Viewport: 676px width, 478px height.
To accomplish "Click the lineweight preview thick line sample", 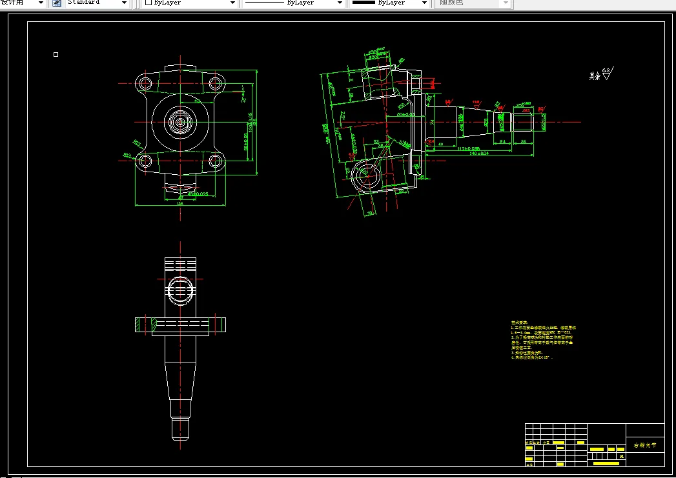I will pos(364,3).
